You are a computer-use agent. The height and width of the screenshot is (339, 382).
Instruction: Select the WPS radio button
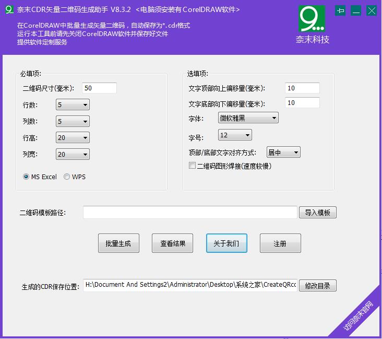click(x=67, y=177)
